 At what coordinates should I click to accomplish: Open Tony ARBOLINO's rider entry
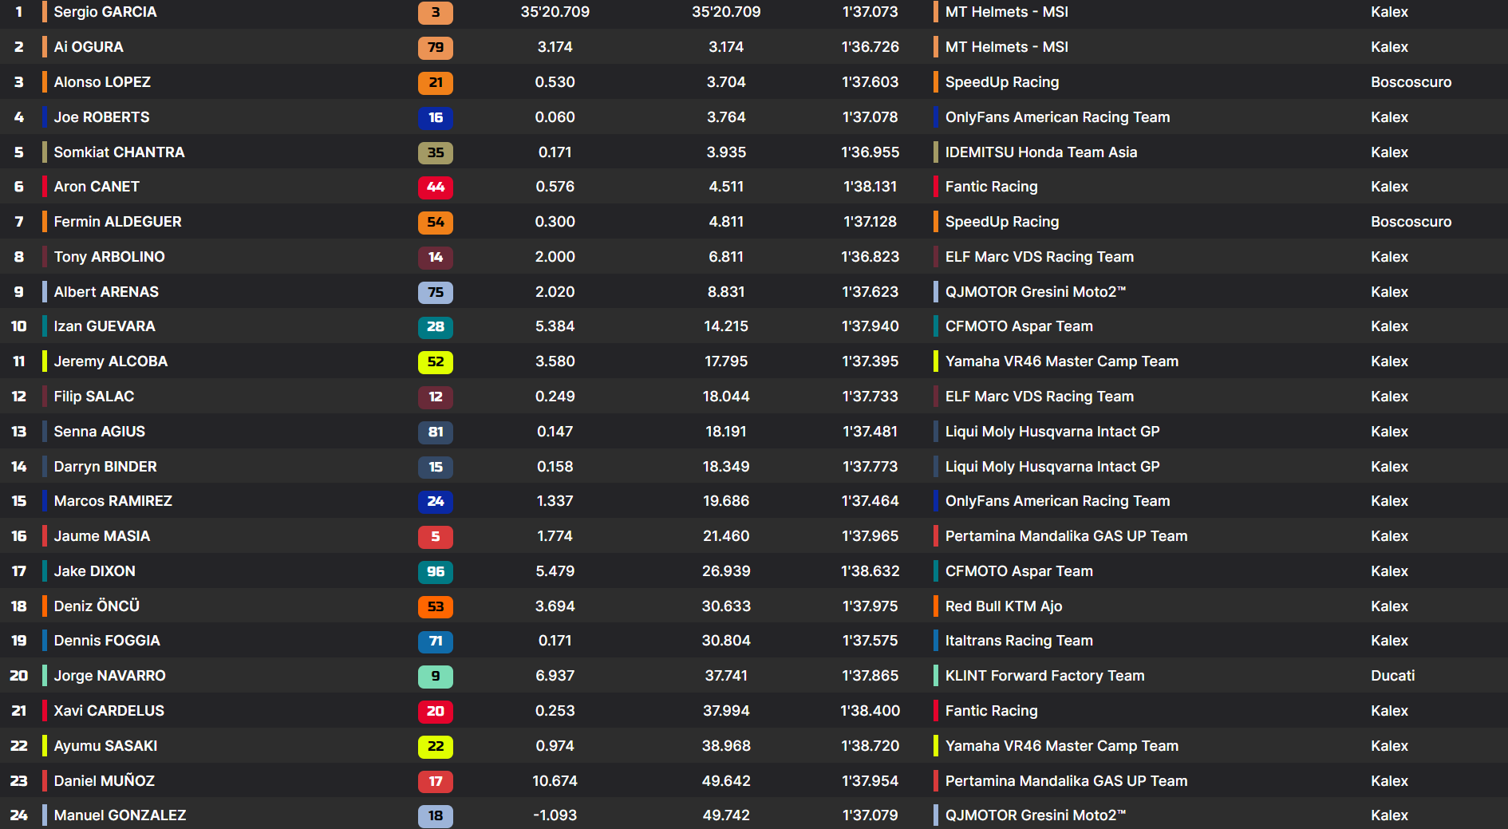pyautogui.click(x=109, y=257)
